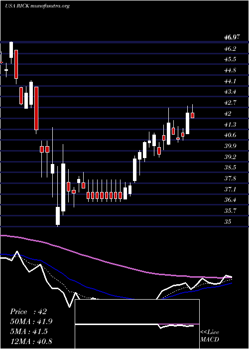Click the 37.1 price axis label
The image size is (249, 349).
230,189
